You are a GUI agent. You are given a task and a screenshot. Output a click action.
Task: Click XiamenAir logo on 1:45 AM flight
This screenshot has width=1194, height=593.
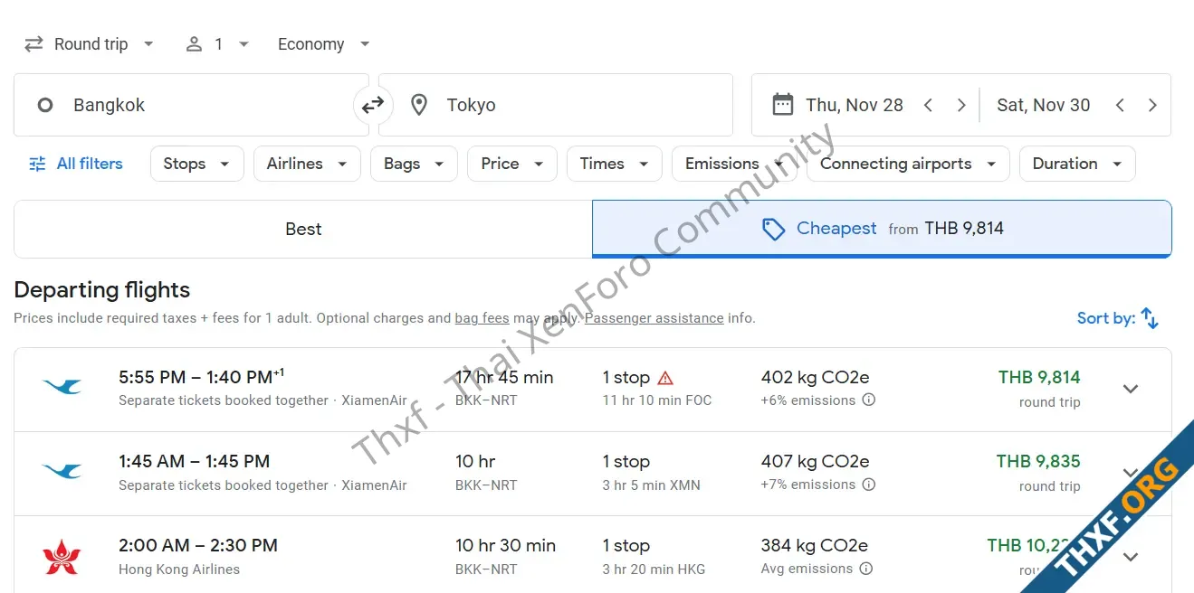[62, 472]
